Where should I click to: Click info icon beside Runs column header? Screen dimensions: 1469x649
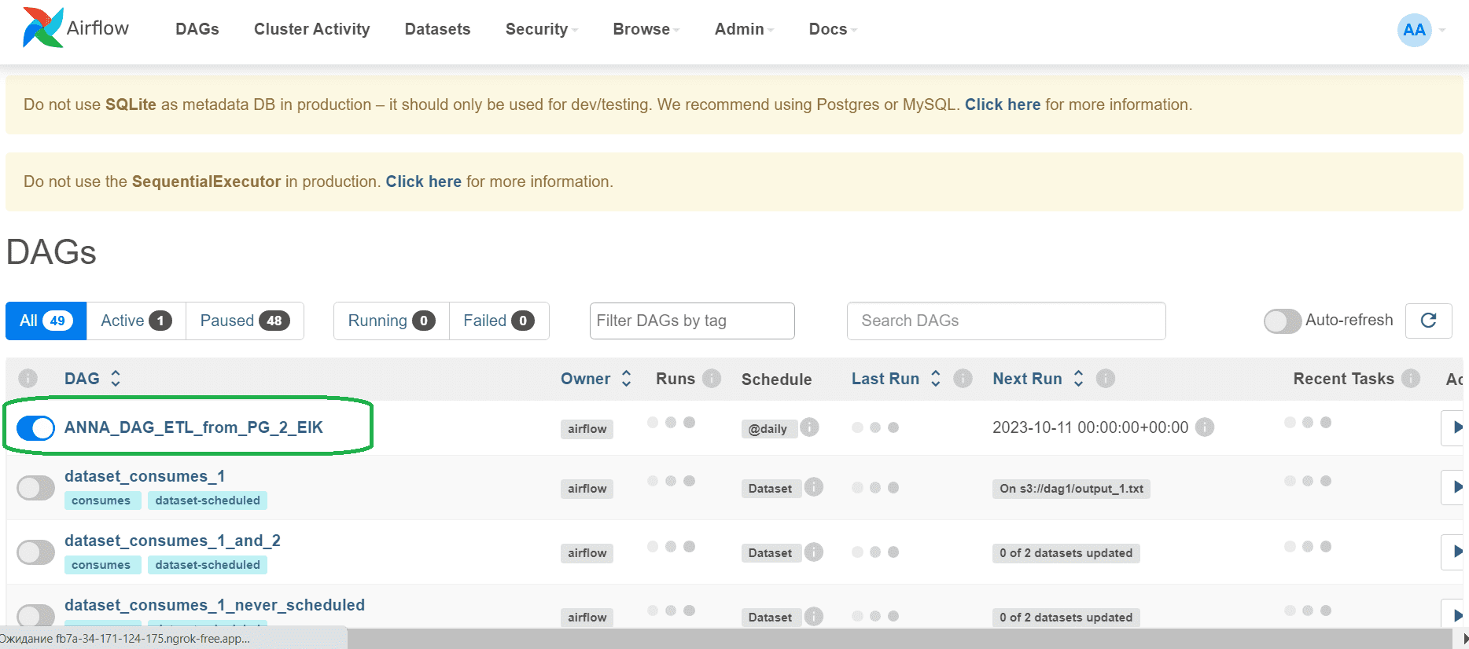712,379
